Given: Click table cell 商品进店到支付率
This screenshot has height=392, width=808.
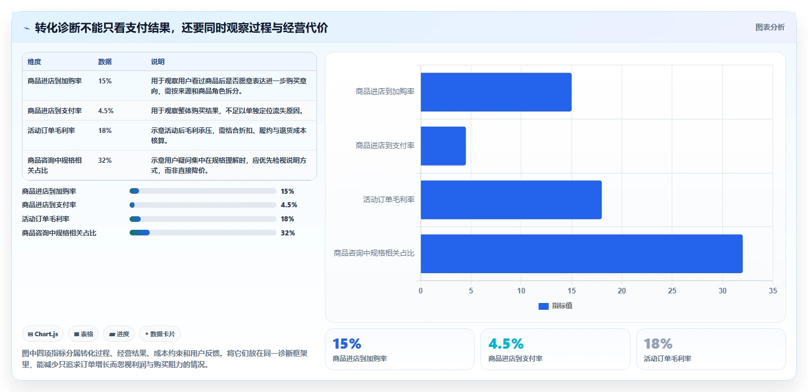Looking at the screenshot, I should click(55, 111).
